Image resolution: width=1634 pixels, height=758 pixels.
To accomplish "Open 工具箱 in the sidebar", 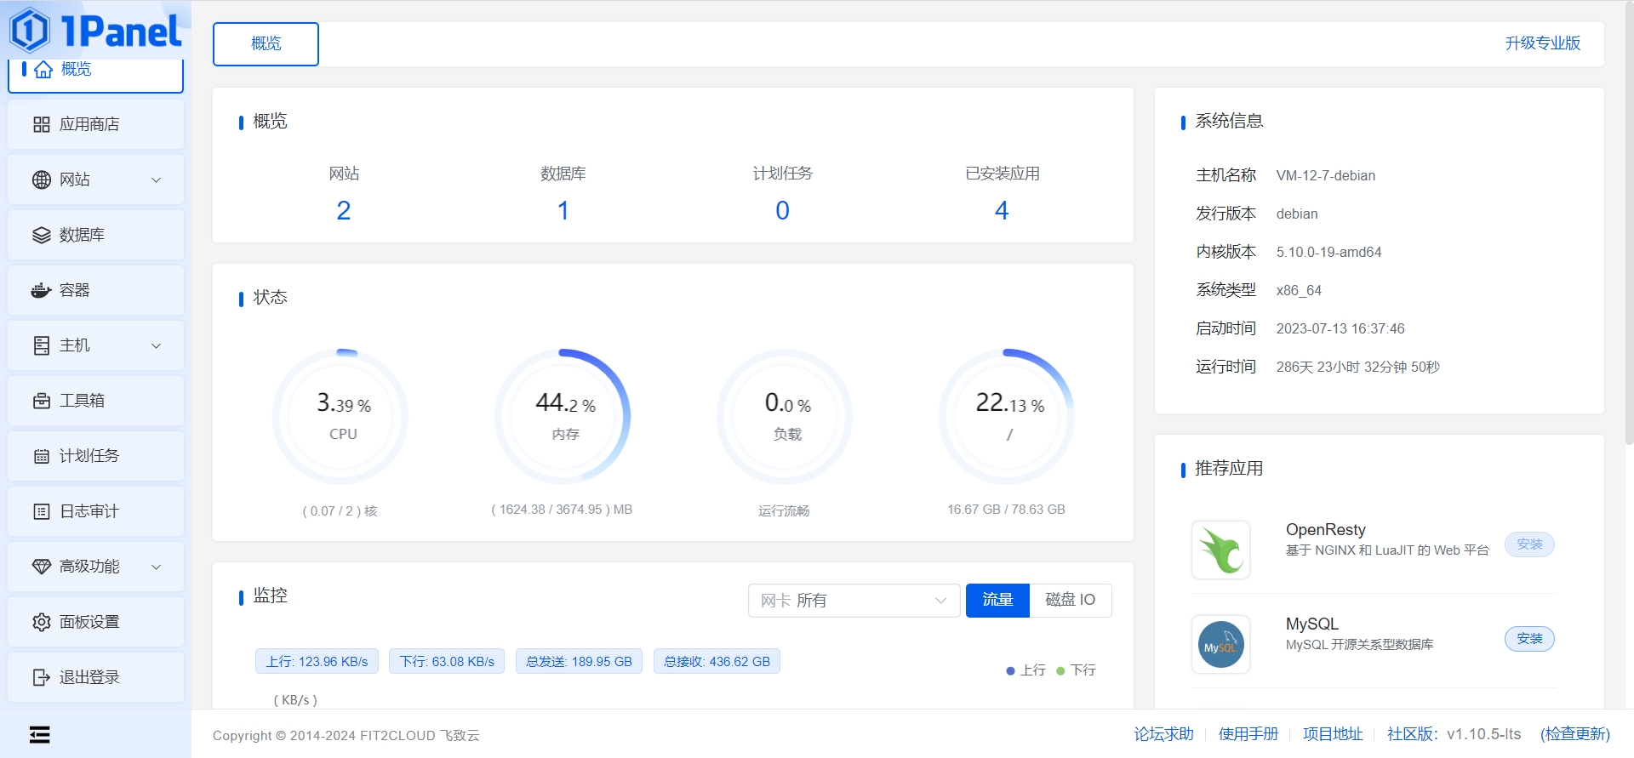I will click(95, 401).
